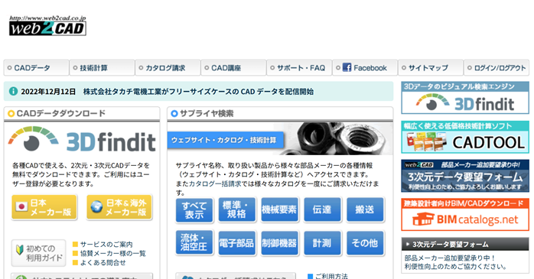This screenshot has height=279, width=534.
Task: Click the 日本＆海外メーカー版 button
Action: (x=119, y=207)
